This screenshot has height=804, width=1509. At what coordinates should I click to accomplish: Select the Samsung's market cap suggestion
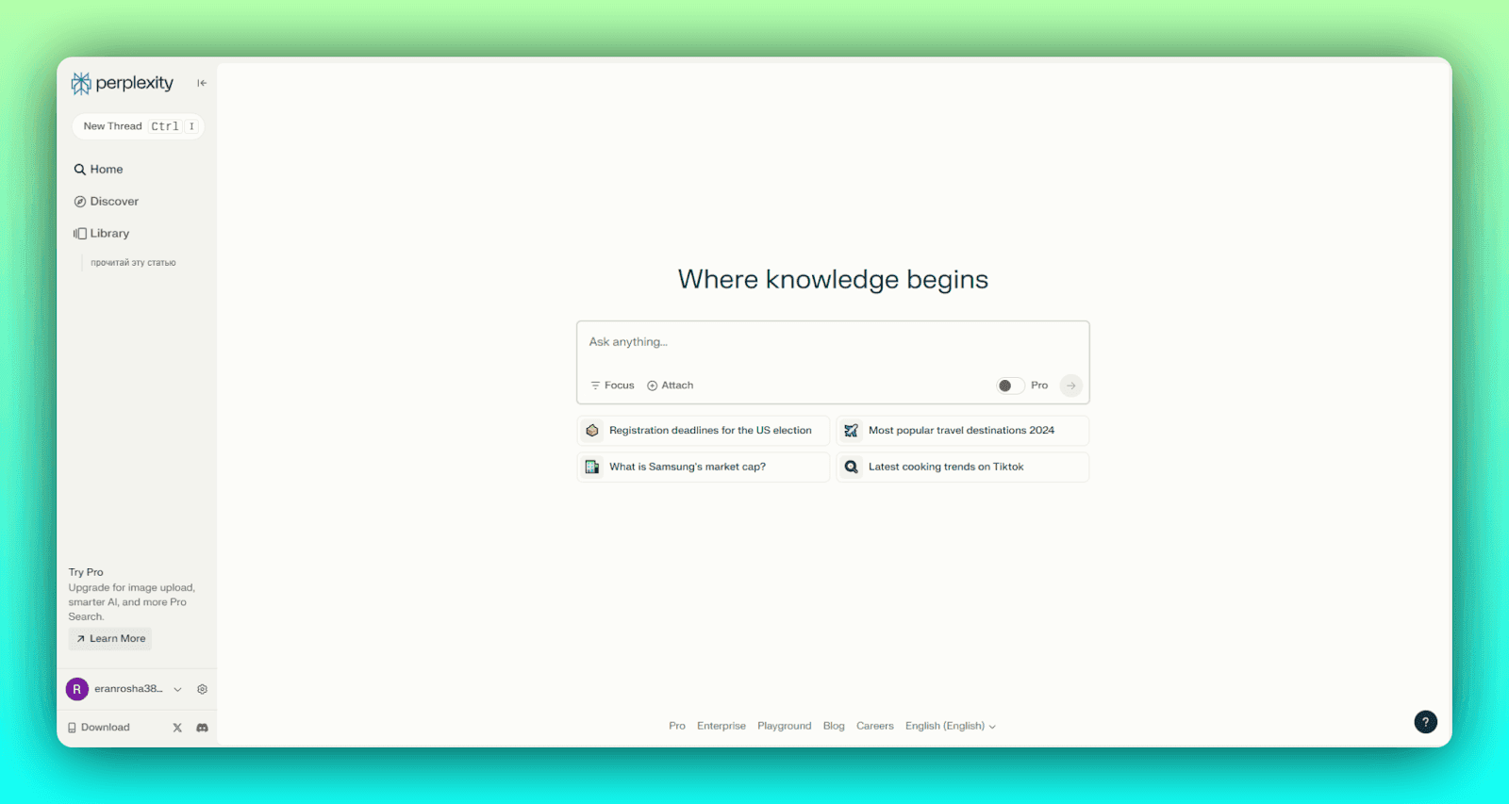pos(703,468)
